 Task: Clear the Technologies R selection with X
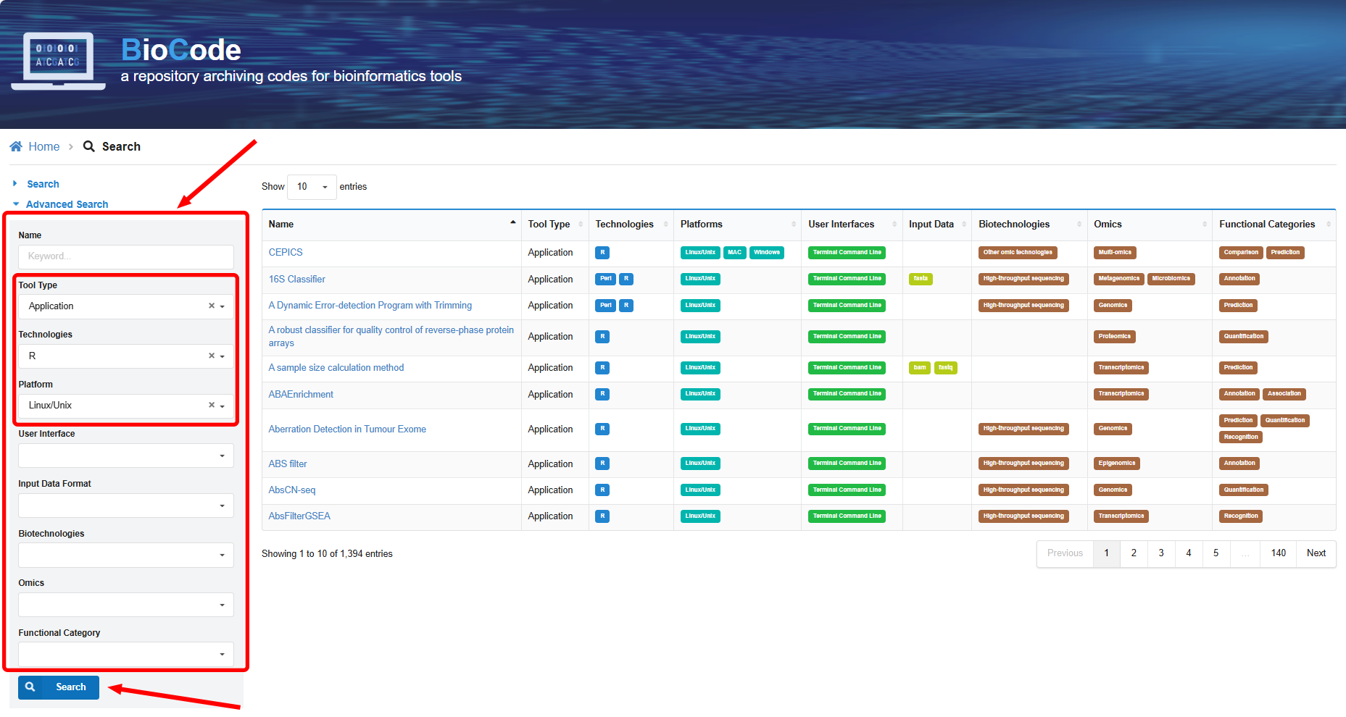tap(212, 356)
